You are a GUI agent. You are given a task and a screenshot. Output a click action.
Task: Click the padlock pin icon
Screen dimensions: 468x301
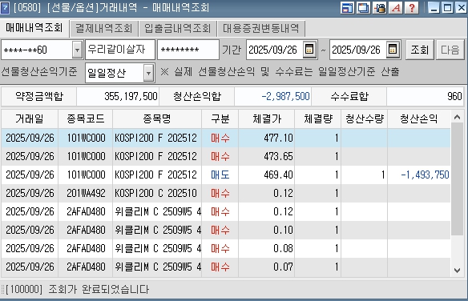(x=379, y=7)
